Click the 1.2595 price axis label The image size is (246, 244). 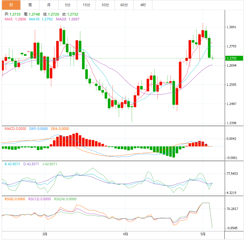coord(231,85)
